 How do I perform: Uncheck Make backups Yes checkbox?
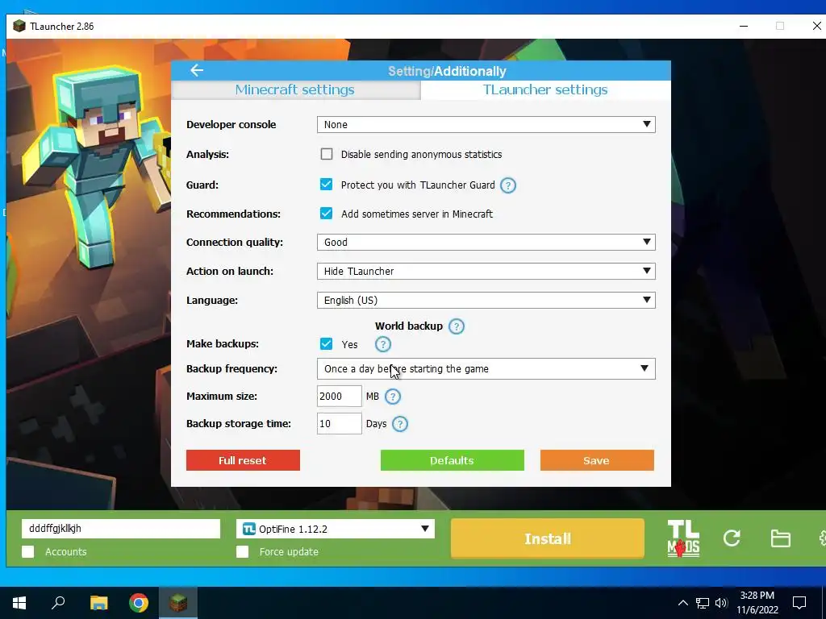click(326, 343)
